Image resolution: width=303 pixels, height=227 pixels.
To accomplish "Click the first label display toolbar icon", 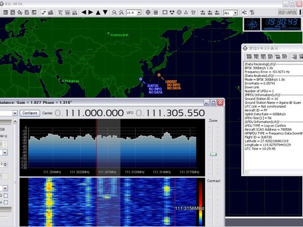I will pos(61,13).
